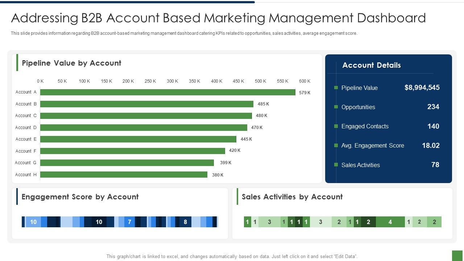Click the '250 K' axis tick label
The image size is (464, 261).
pos(150,81)
